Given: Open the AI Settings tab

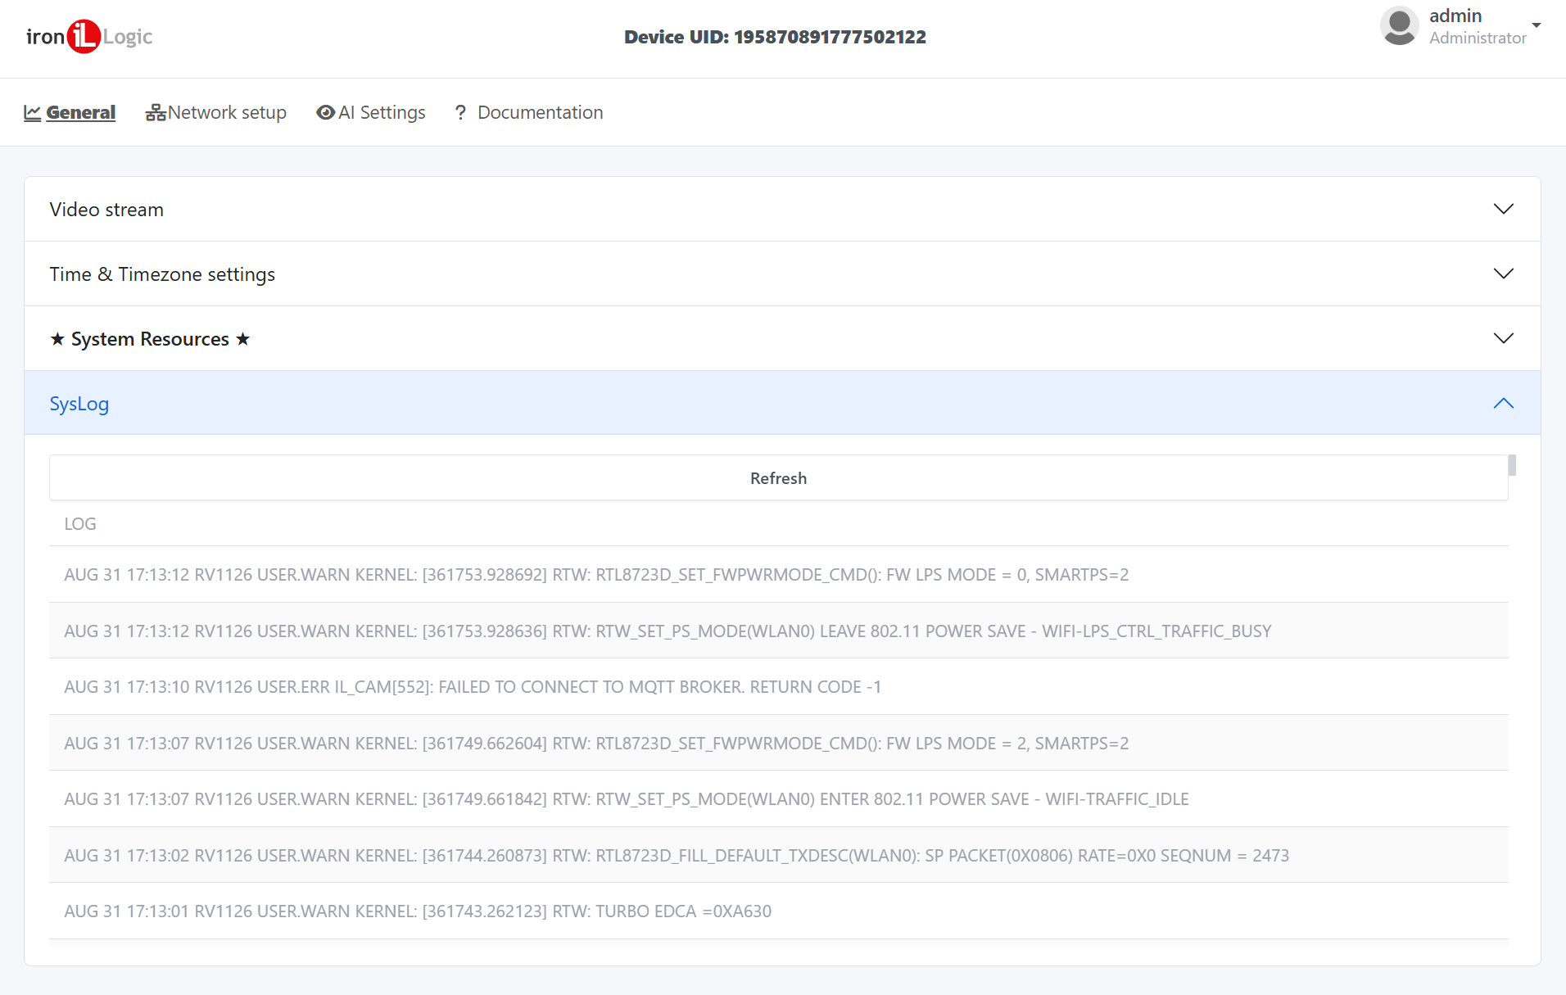Looking at the screenshot, I should pos(382,113).
